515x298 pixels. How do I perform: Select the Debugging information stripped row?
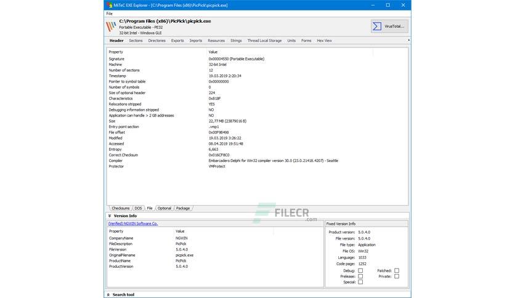tap(257, 110)
